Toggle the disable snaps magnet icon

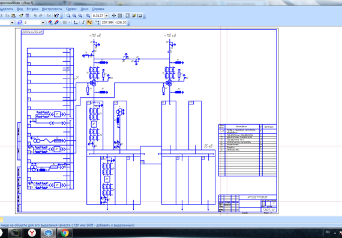(x=56, y=22)
